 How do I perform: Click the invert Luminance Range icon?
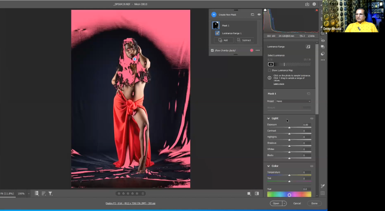pyautogui.click(x=309, y=46)
